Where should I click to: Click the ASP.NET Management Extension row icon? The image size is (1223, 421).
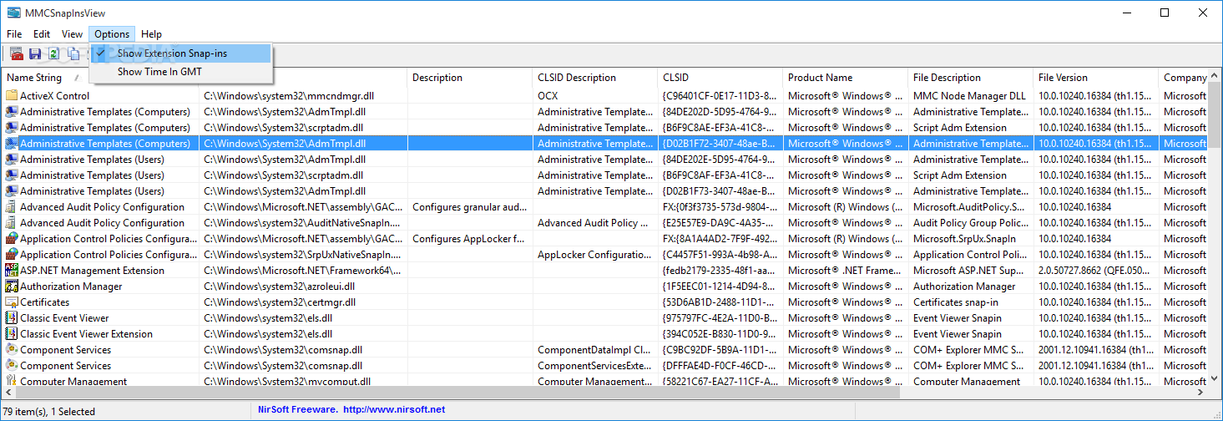tap(12, 271)
